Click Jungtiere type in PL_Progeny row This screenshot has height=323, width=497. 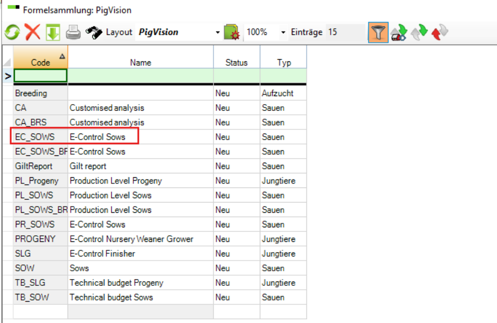(x=283, y=181)
